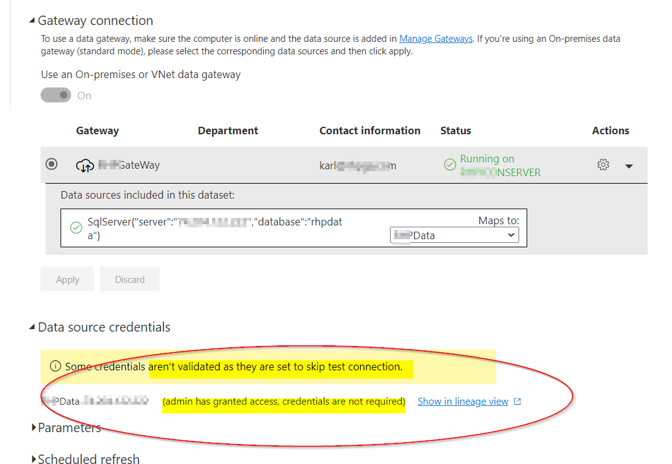Click the Contact information column header

point(370,131)
